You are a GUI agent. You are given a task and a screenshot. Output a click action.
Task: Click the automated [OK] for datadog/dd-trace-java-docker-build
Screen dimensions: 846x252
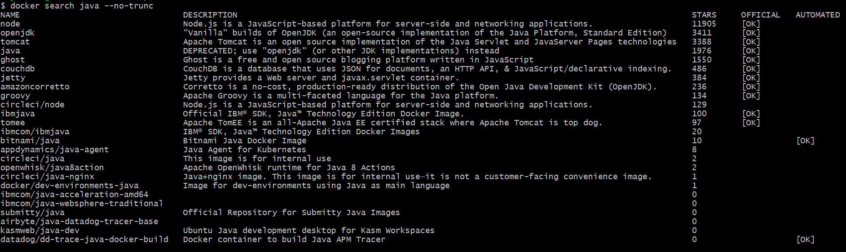coord(805,239)
